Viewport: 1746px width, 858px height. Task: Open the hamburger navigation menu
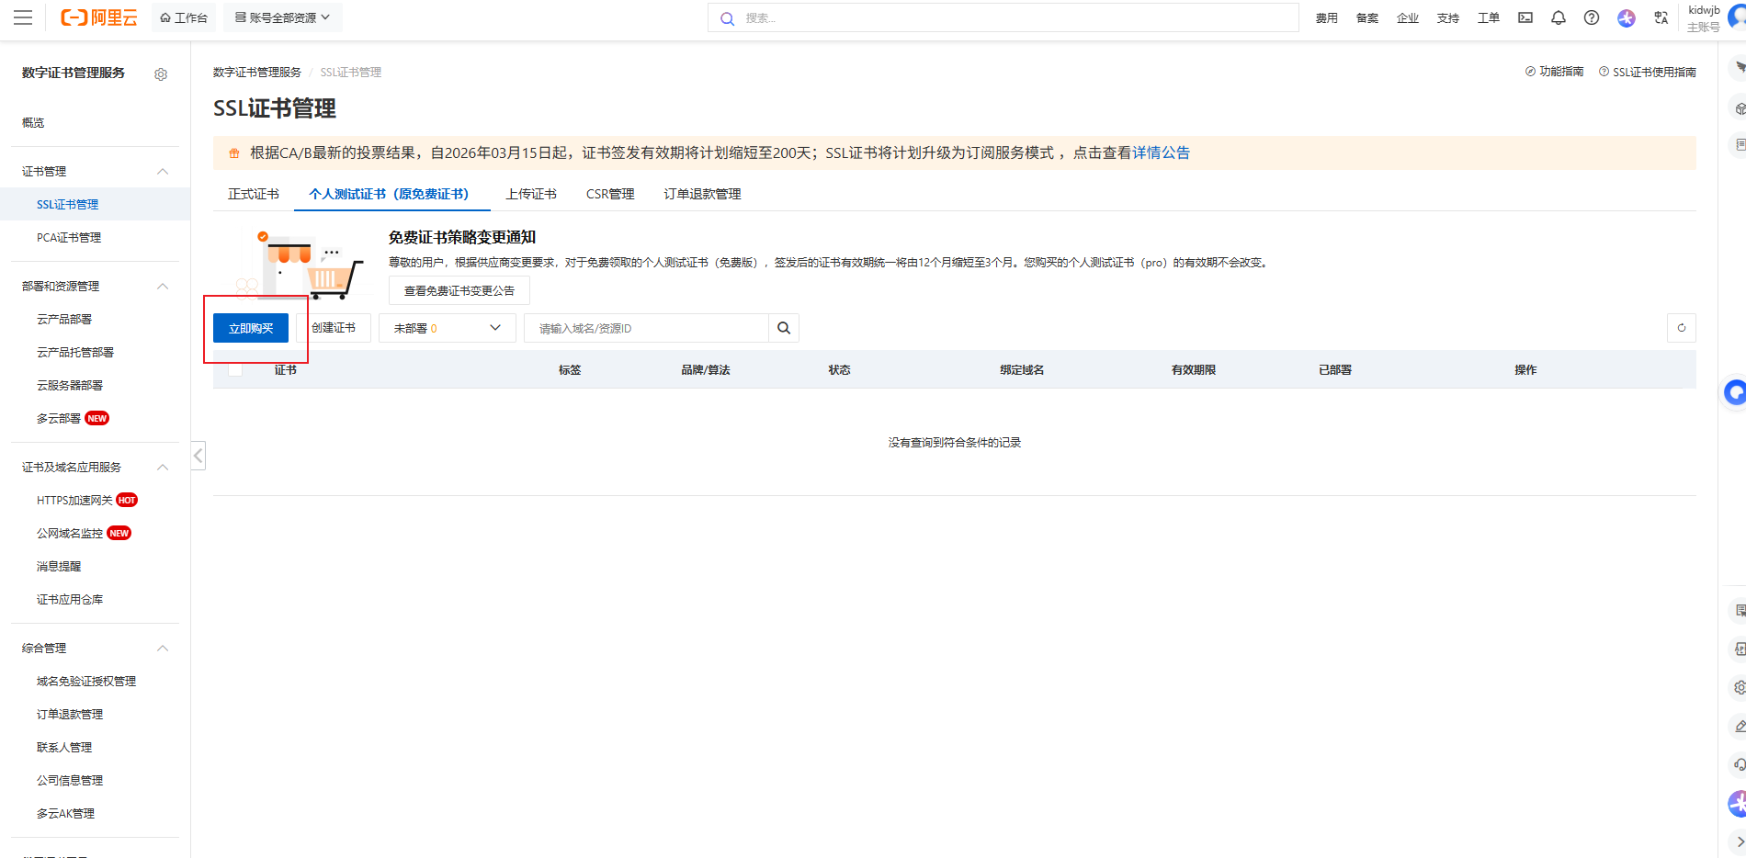22,17
